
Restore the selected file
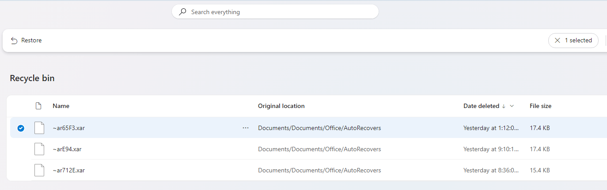pyautogui.click(x=26, y=41)
